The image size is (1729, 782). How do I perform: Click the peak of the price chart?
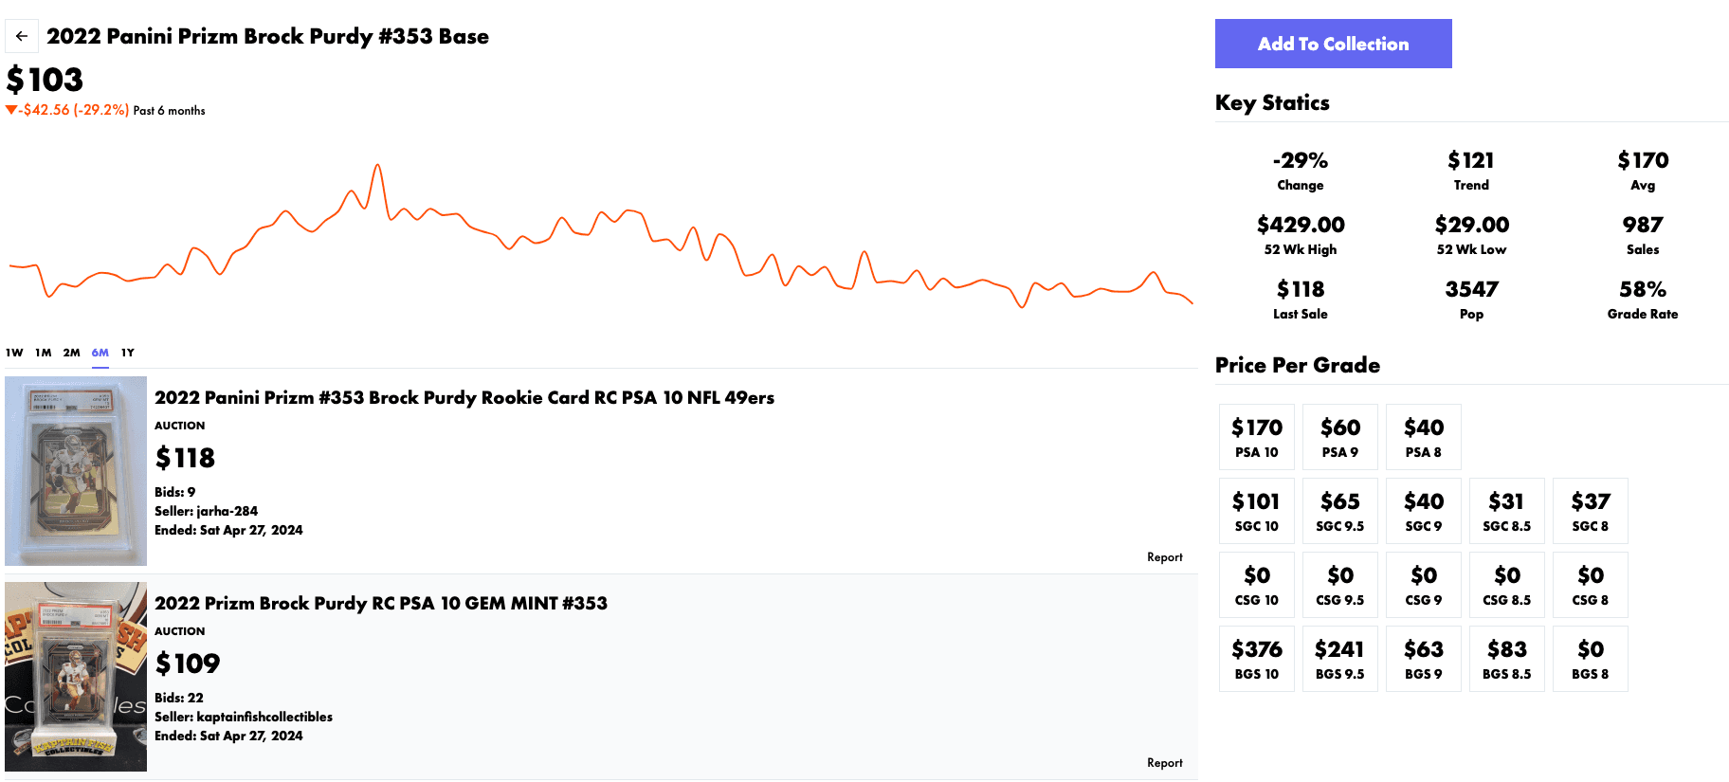pos(377,166)
